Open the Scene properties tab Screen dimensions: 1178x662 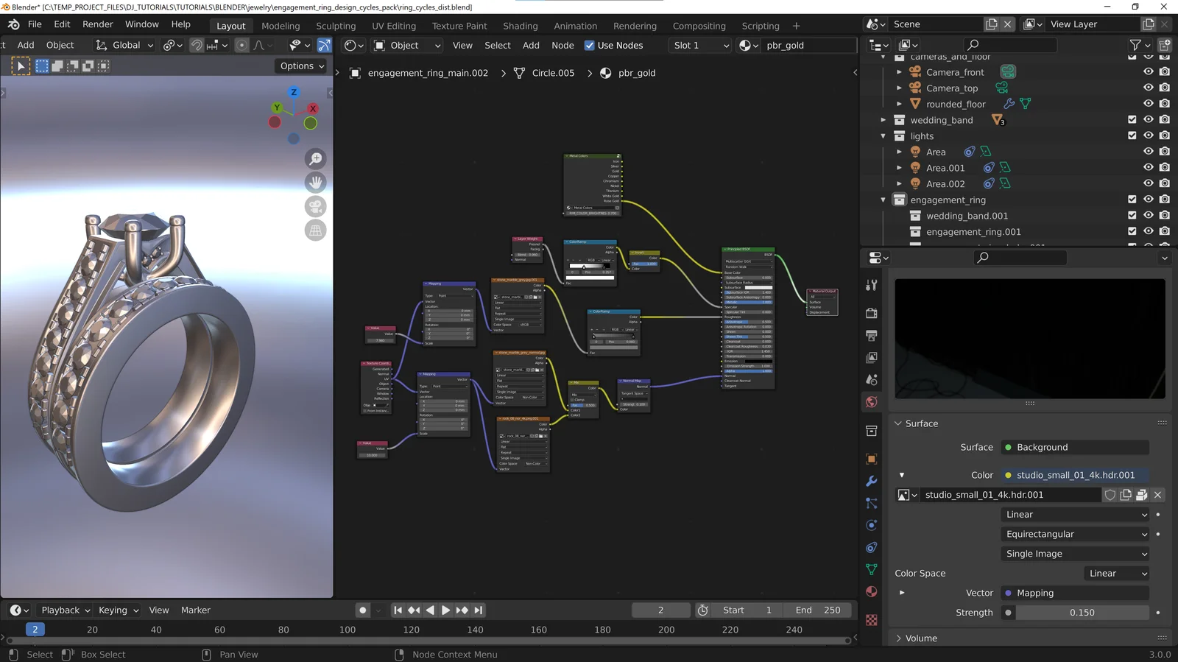(x=872, y=379)
